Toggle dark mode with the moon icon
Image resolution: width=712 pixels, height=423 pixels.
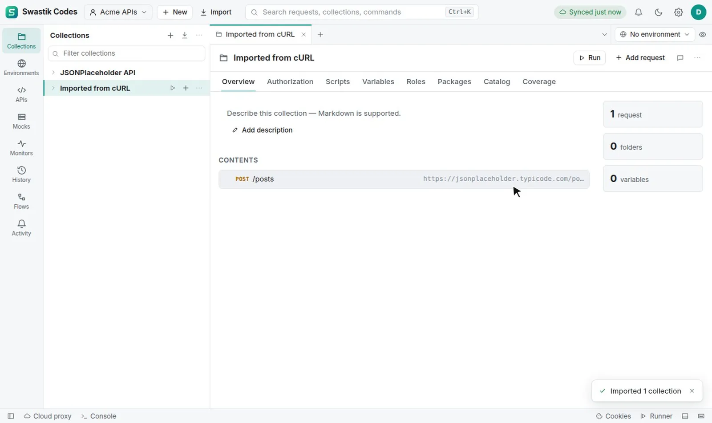pyautogui.click(x=659, y=12)
